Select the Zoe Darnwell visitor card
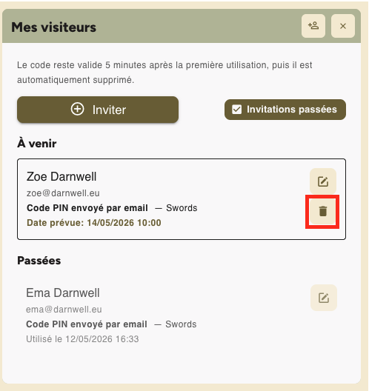The width and height of the screenshot is (369, 391). click(x=182, y=199)
